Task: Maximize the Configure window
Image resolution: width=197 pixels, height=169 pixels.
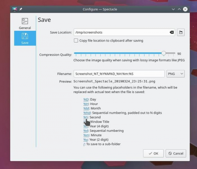Action: tap(179, 9)
